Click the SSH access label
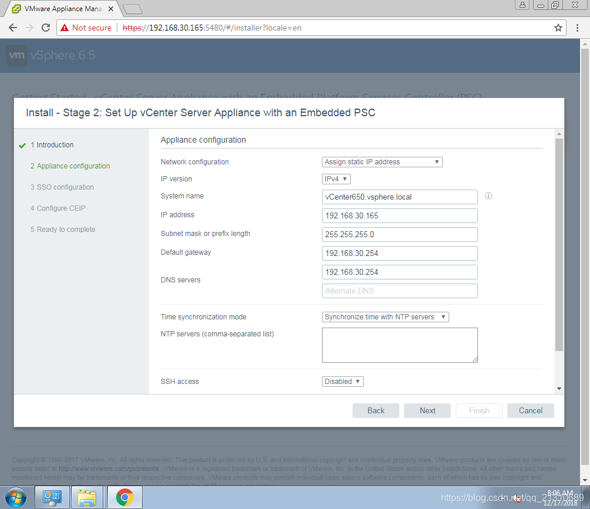Image resolution: width=590 pixels, height=509 pixels. pos(180,382)
